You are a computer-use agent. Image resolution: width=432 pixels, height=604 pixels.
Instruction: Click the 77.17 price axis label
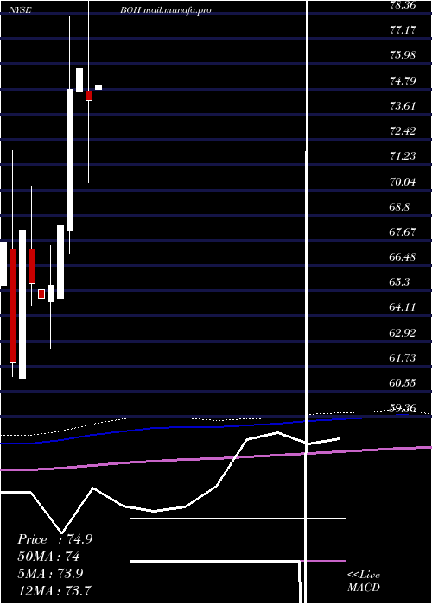(x=403, y=29)
